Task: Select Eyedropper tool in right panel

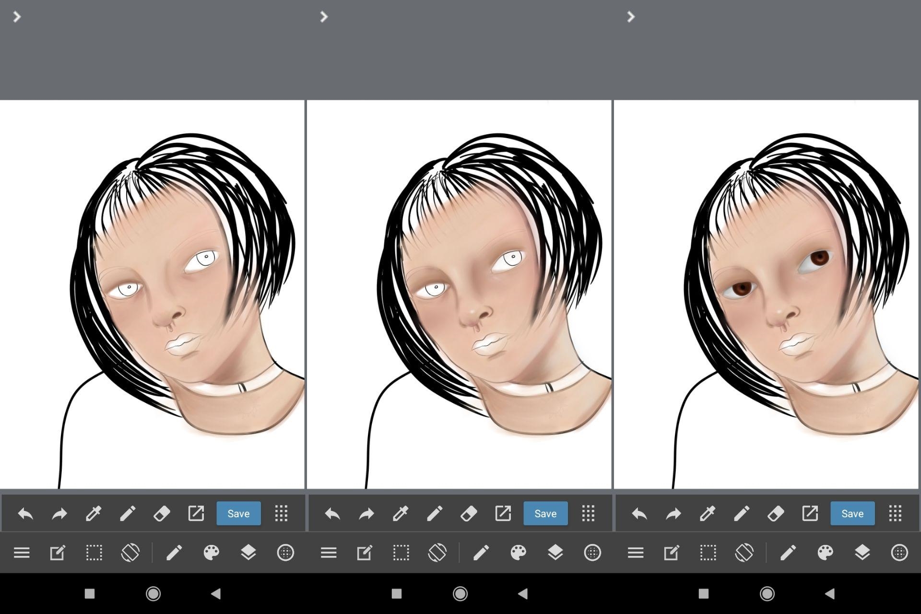Action: [x=708, y=514]
